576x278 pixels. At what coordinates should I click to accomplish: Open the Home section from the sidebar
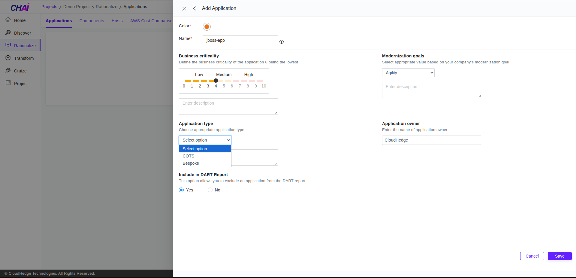(x=8, y=20)
